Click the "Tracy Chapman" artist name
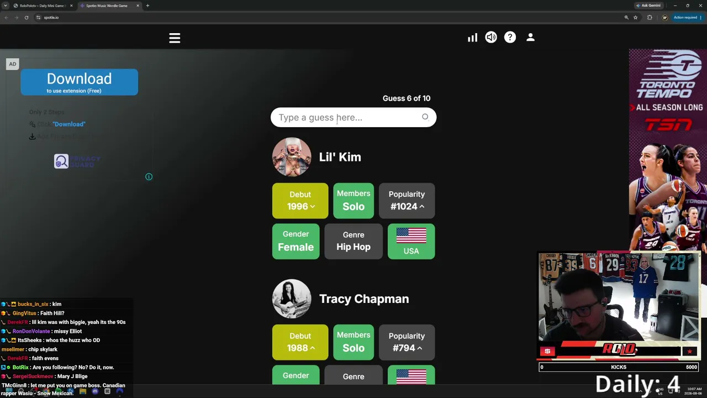Screen dimensions: 707x398 [x=364, y=299]
